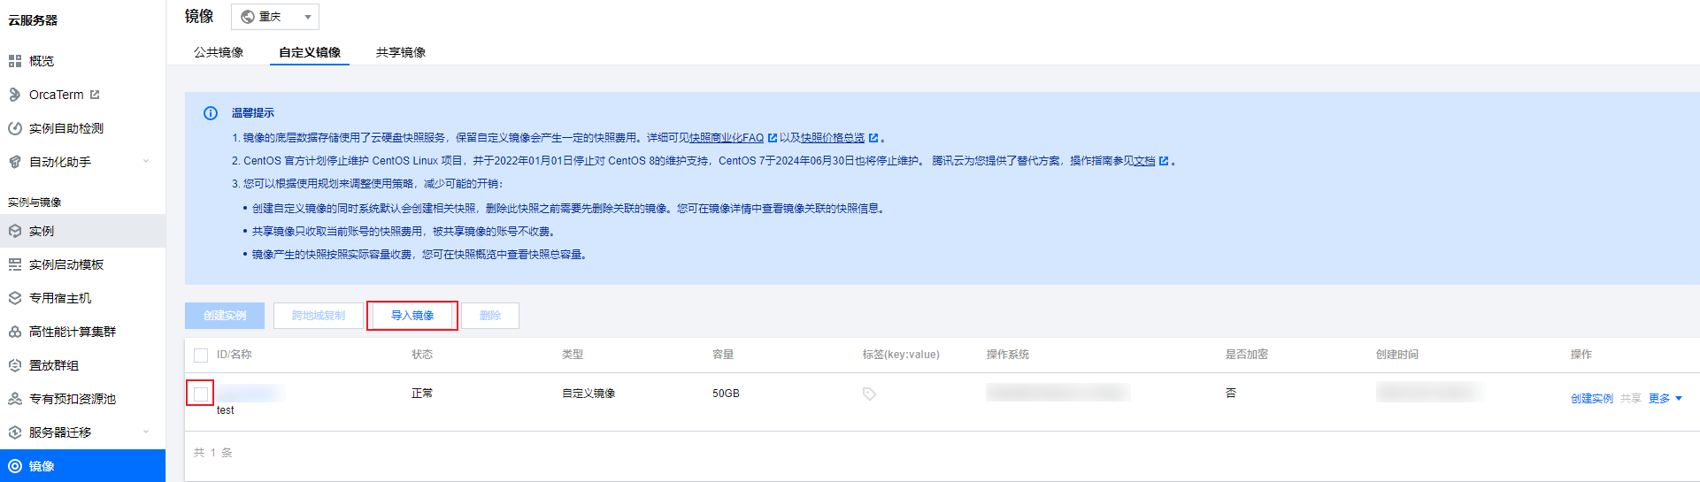Click the 正常 status cell
The height and width of the screenshot is (482, 1700).
(422, 394)
